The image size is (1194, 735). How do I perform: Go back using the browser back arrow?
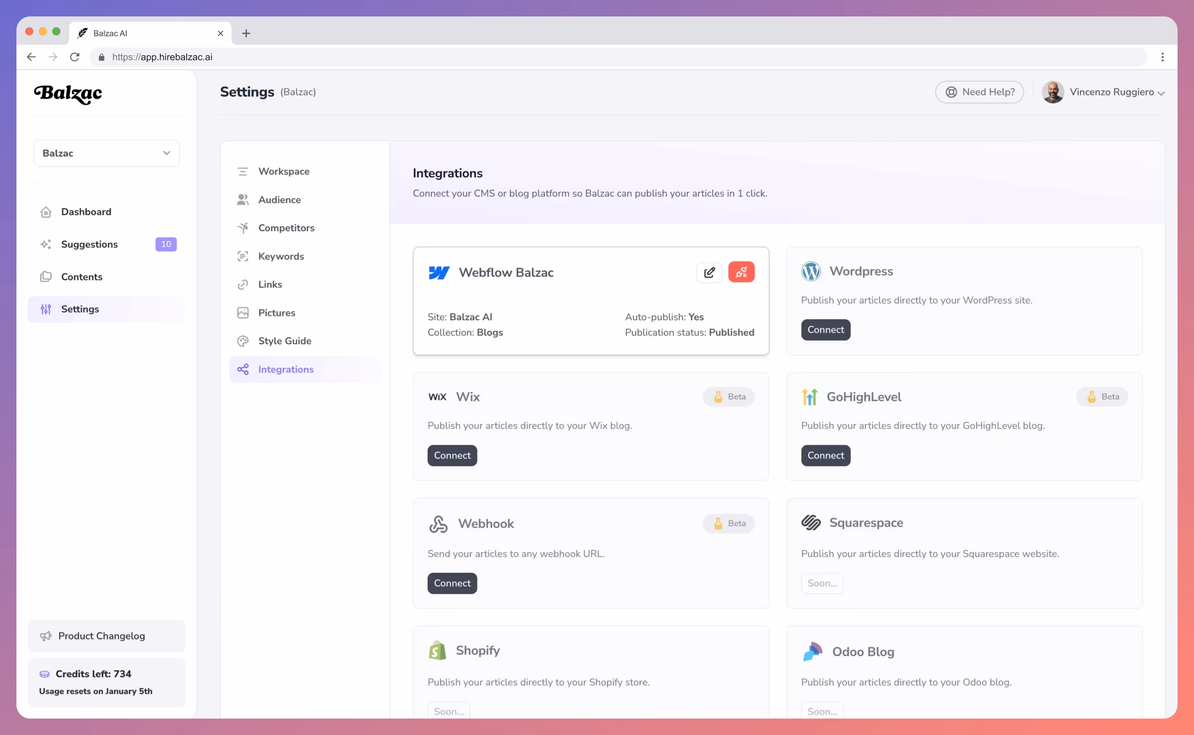[x=31, y=57]
